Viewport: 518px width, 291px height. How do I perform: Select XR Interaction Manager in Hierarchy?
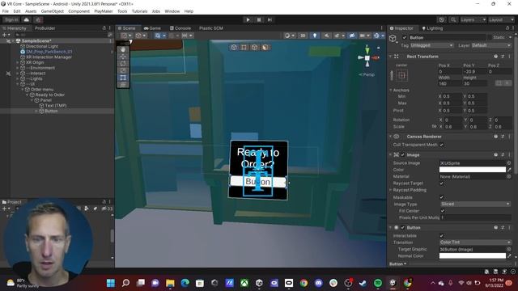[x=49, y=57]
